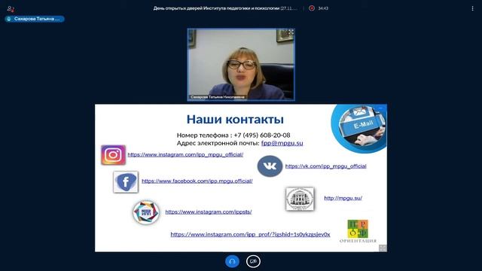The height and width of the screenshot is (271, 482).
Task: Open the three-dot options menu
Action: pyautogui.click(x=472, y=8)
